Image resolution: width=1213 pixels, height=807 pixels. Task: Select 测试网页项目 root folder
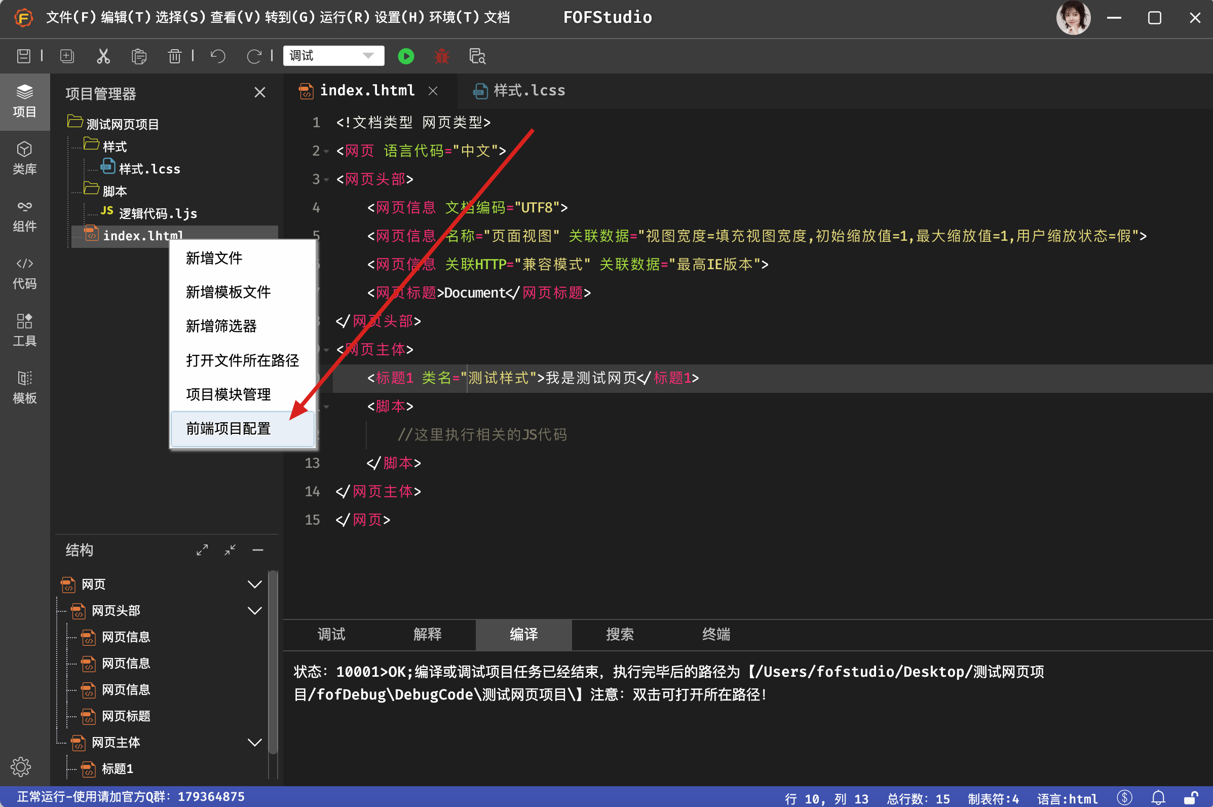[x=113, y=124]
